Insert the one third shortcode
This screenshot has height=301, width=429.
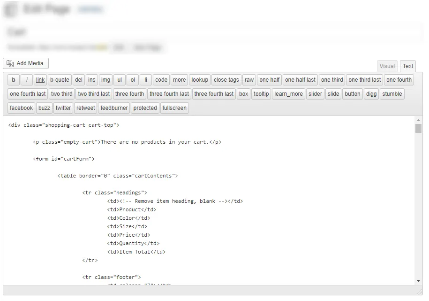point(332,80)
